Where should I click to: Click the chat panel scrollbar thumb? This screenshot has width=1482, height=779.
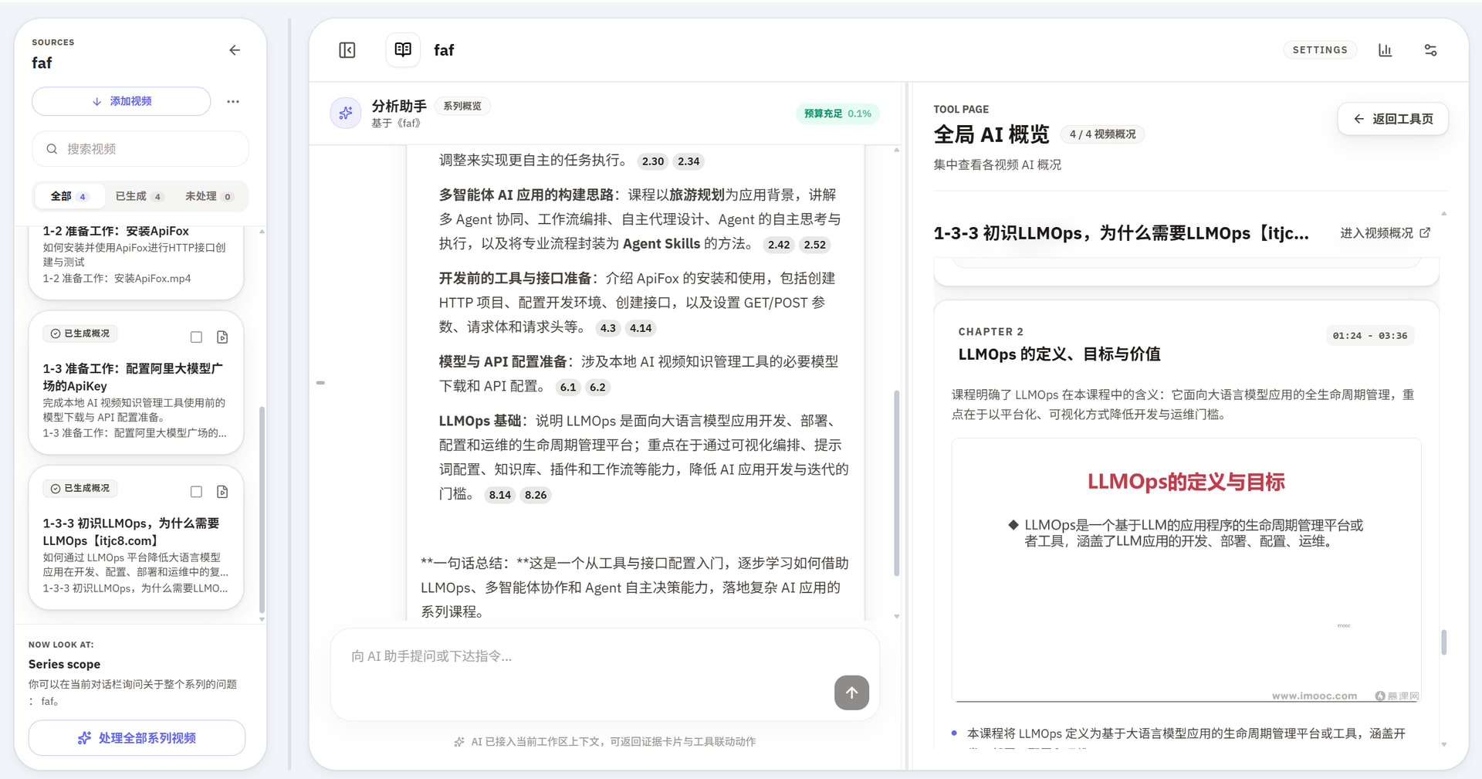click(896, 483)
